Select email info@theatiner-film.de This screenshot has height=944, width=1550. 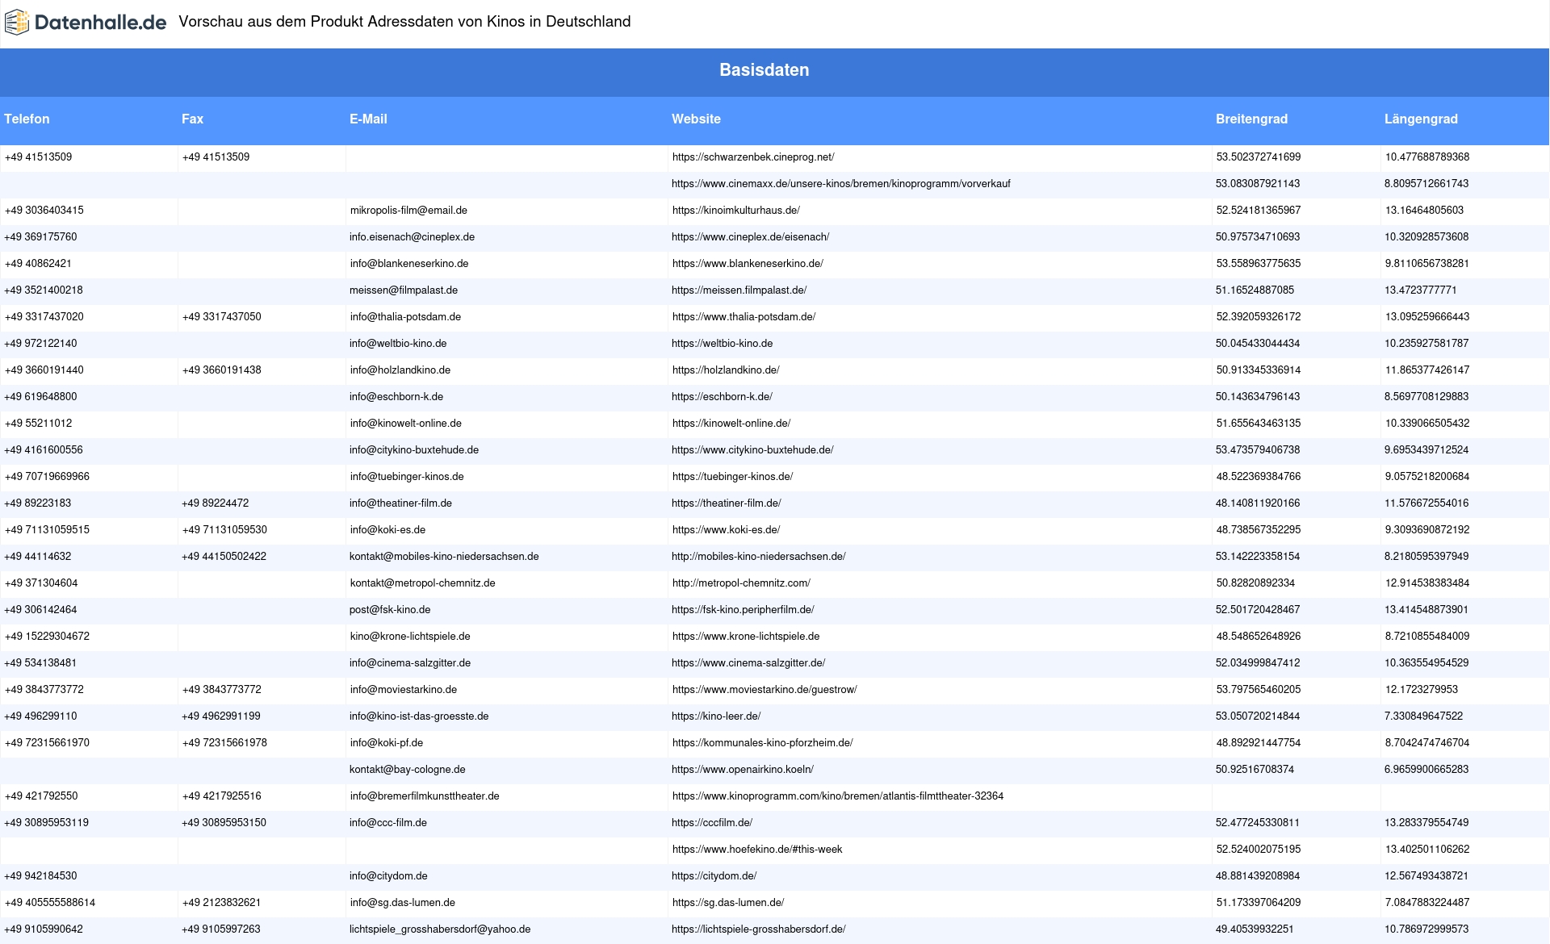pos(400,503)
